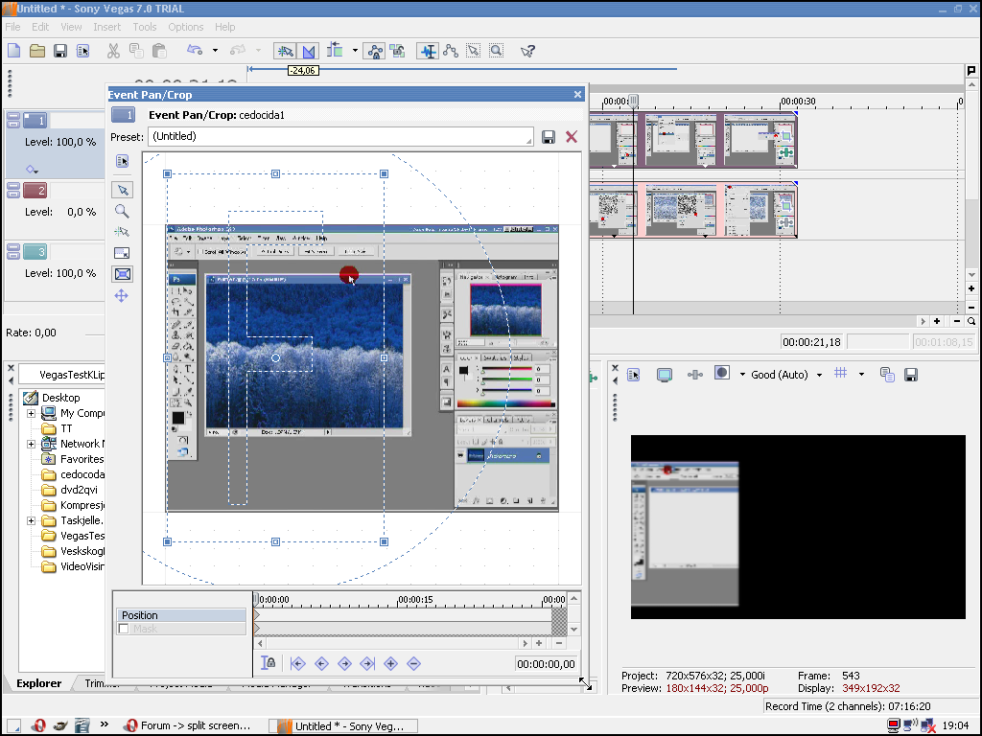Screen dimensions: 982x736
Task: Open the Tools menu
Action: click(x=145, y=27)
